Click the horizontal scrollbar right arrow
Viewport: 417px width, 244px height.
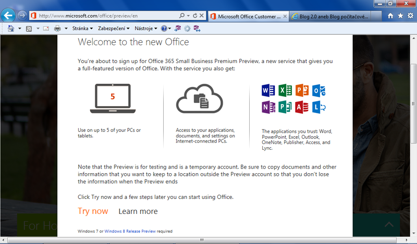407,240
